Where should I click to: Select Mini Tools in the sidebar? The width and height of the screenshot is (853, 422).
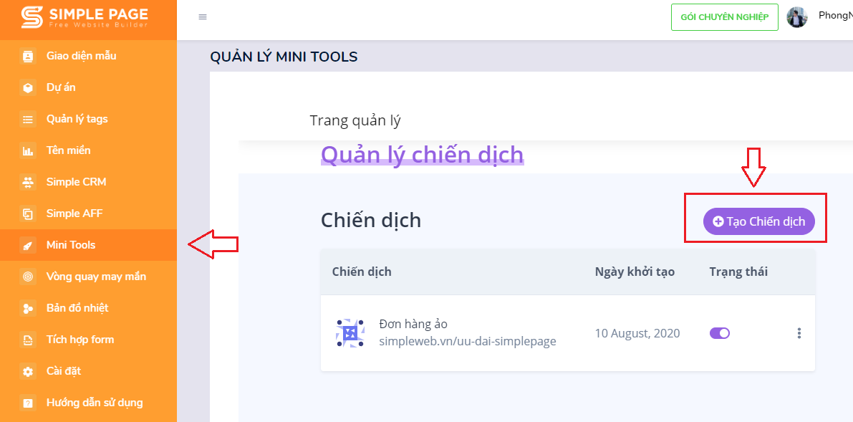click(x=88, y=245)
